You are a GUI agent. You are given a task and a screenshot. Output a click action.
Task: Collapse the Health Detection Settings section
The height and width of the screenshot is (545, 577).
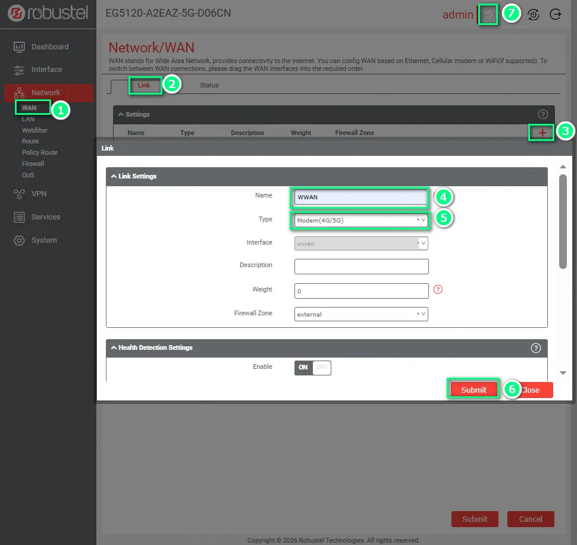point(114,347)
